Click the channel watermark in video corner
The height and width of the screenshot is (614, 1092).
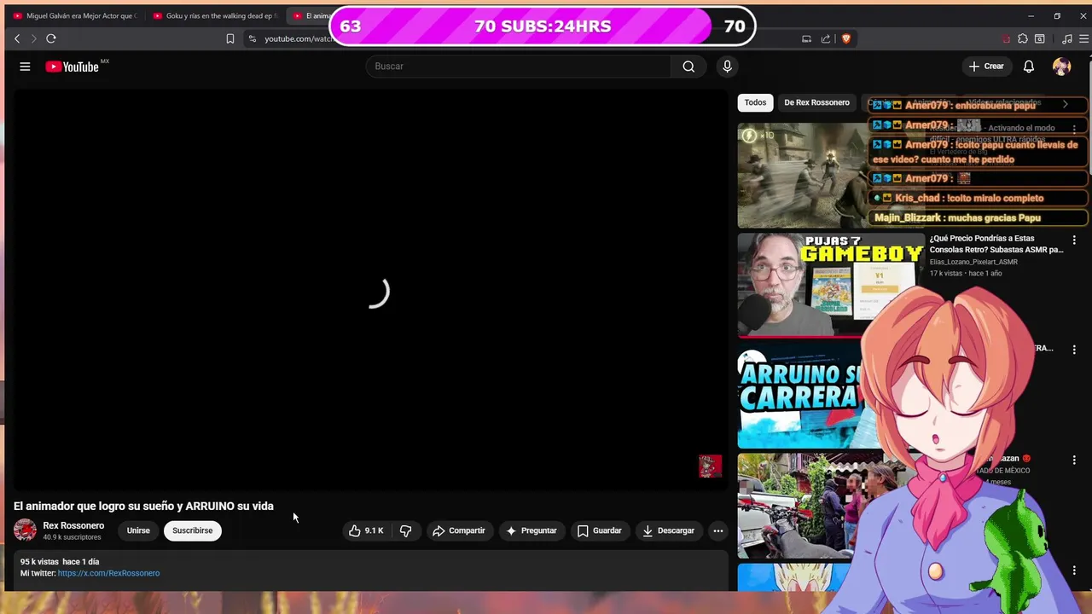coord(710,466)
